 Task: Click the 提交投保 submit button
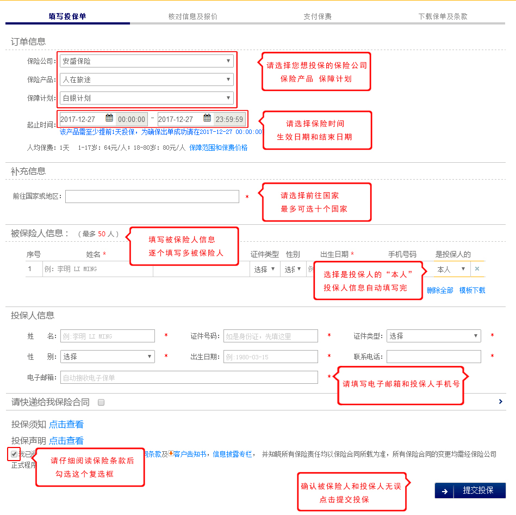(x=470, y=491)
